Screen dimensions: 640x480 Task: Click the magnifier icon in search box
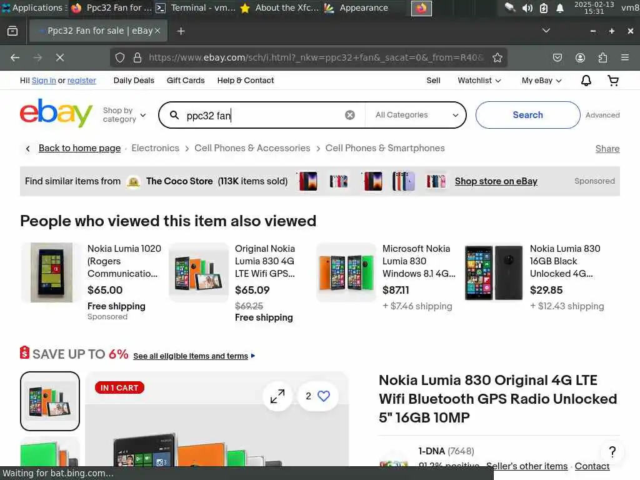point(174,115)
